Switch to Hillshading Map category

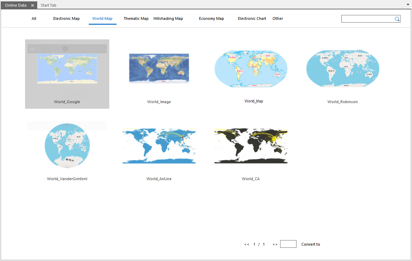tap(168, 19)
